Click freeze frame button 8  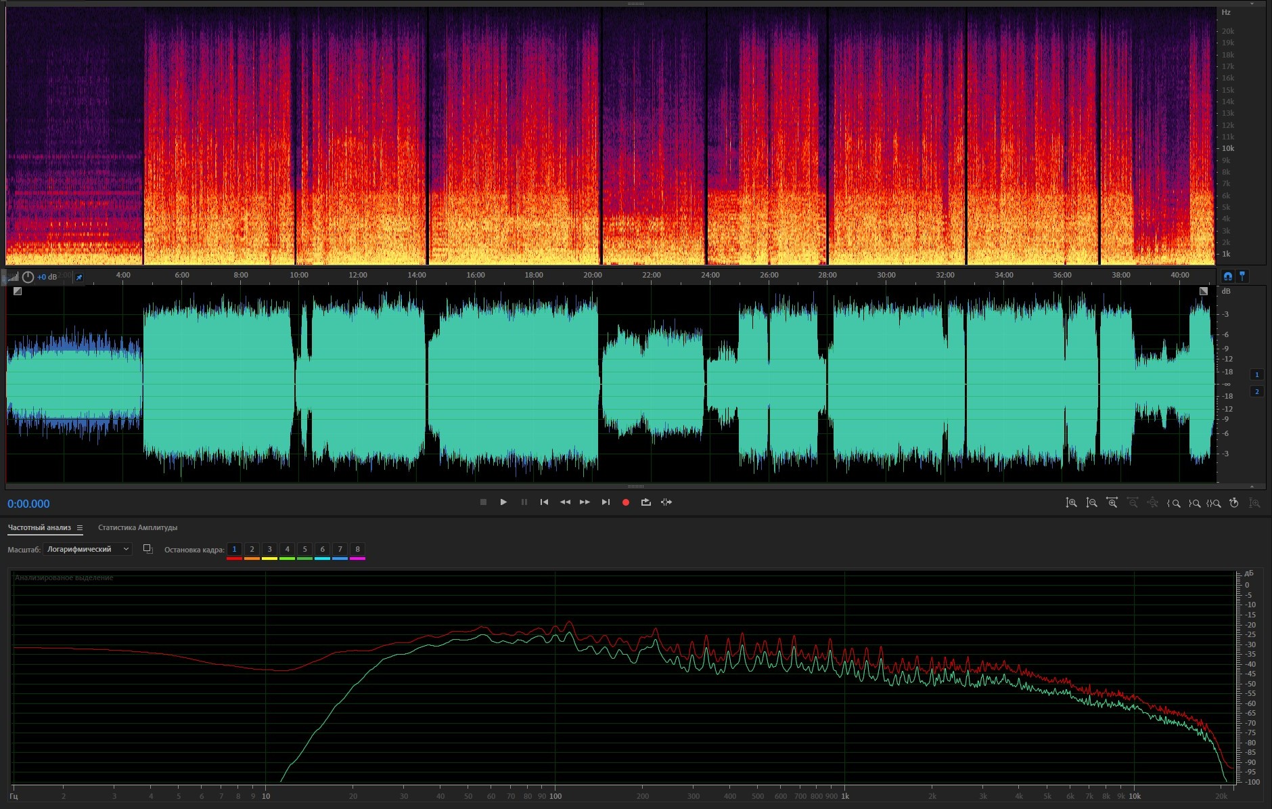(x=357, y=549)
